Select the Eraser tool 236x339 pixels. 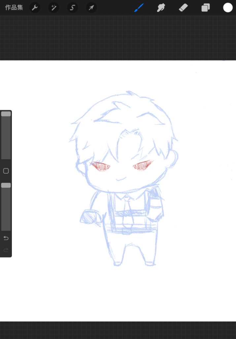(x=184, y=8)
